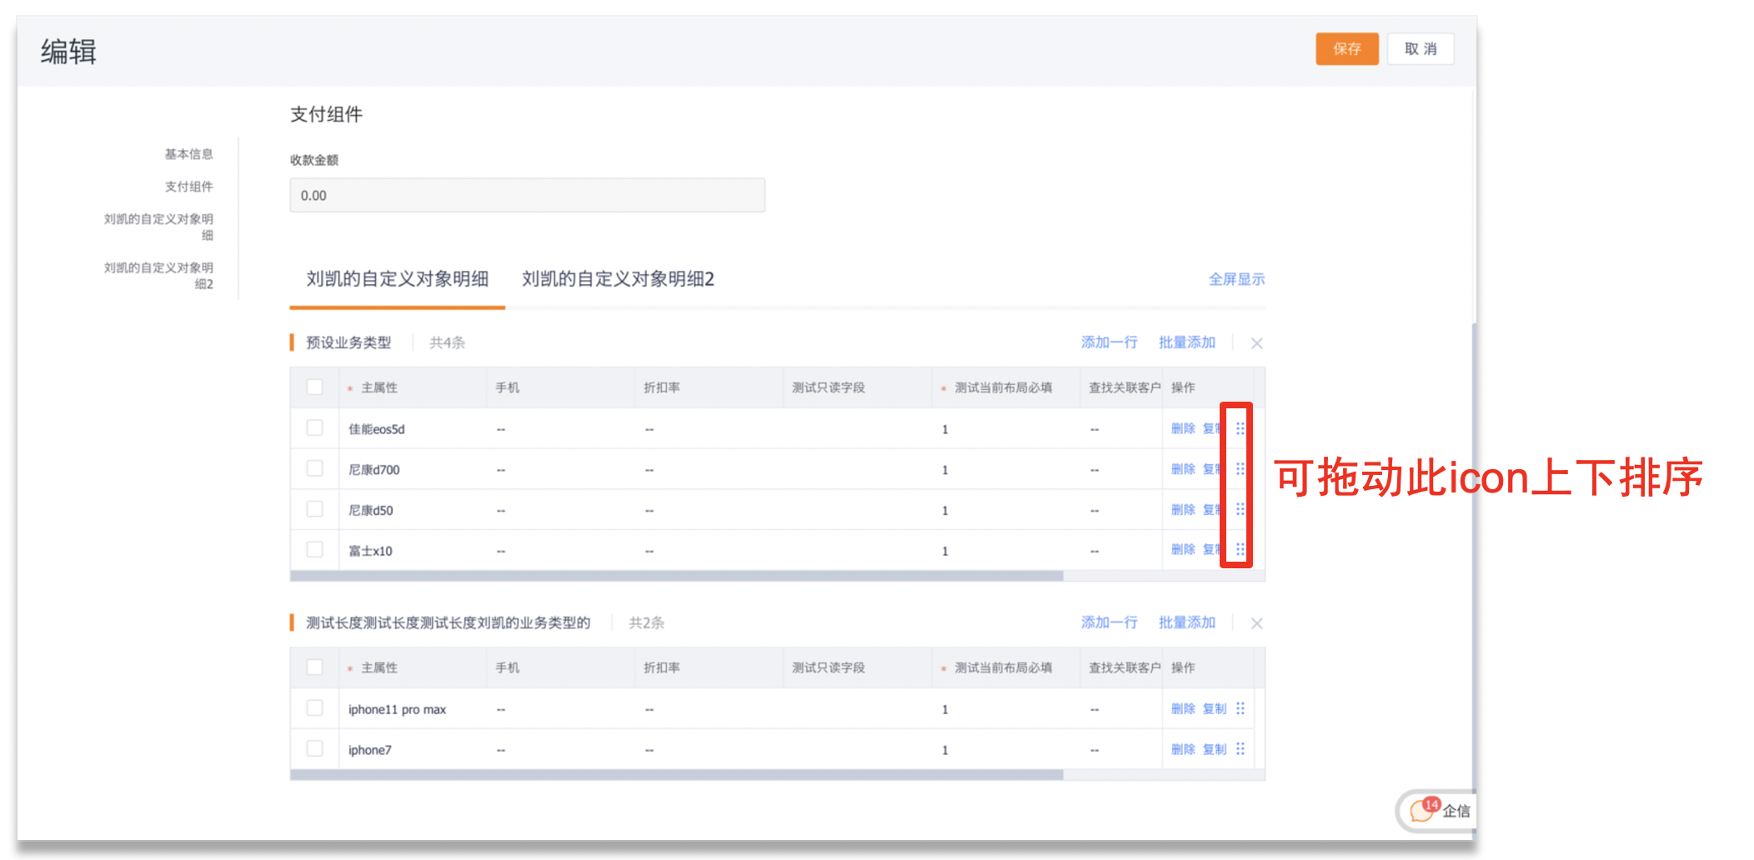The image size is (1754, 860).
Task: Check the checkbox for iphone11 pro max row
Action: pyautogui.click(x=314, y=707)
